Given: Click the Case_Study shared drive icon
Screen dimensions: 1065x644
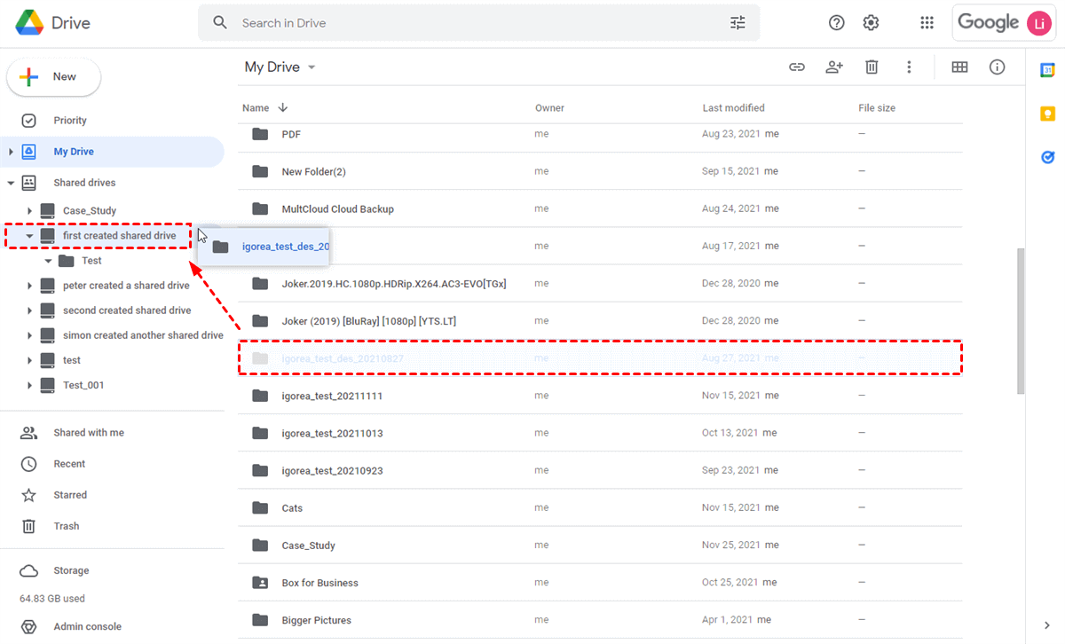Looking at the screenshot, I should (x=47, y=211).
